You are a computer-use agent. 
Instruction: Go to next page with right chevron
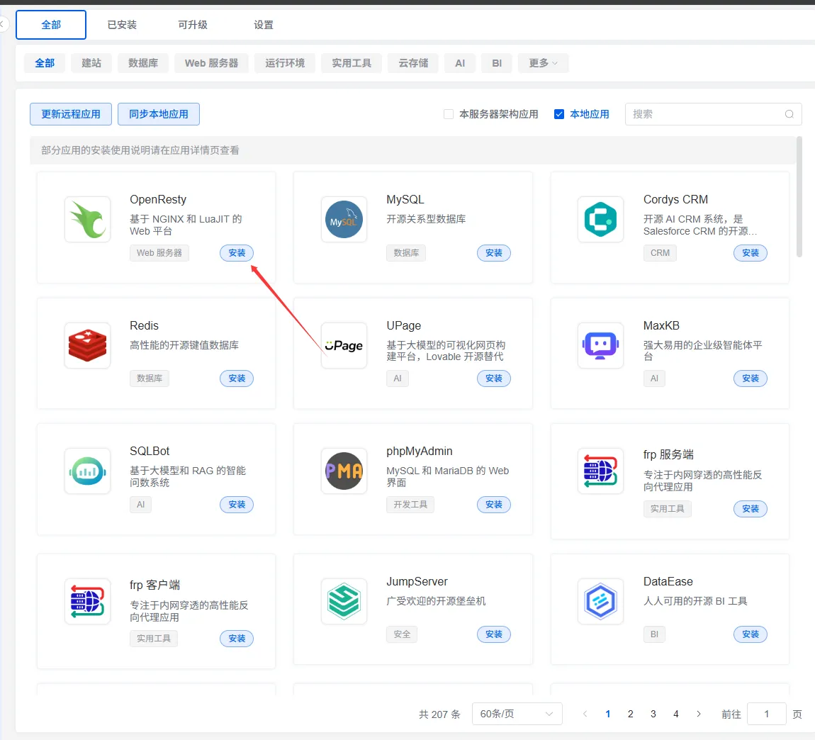699,714
